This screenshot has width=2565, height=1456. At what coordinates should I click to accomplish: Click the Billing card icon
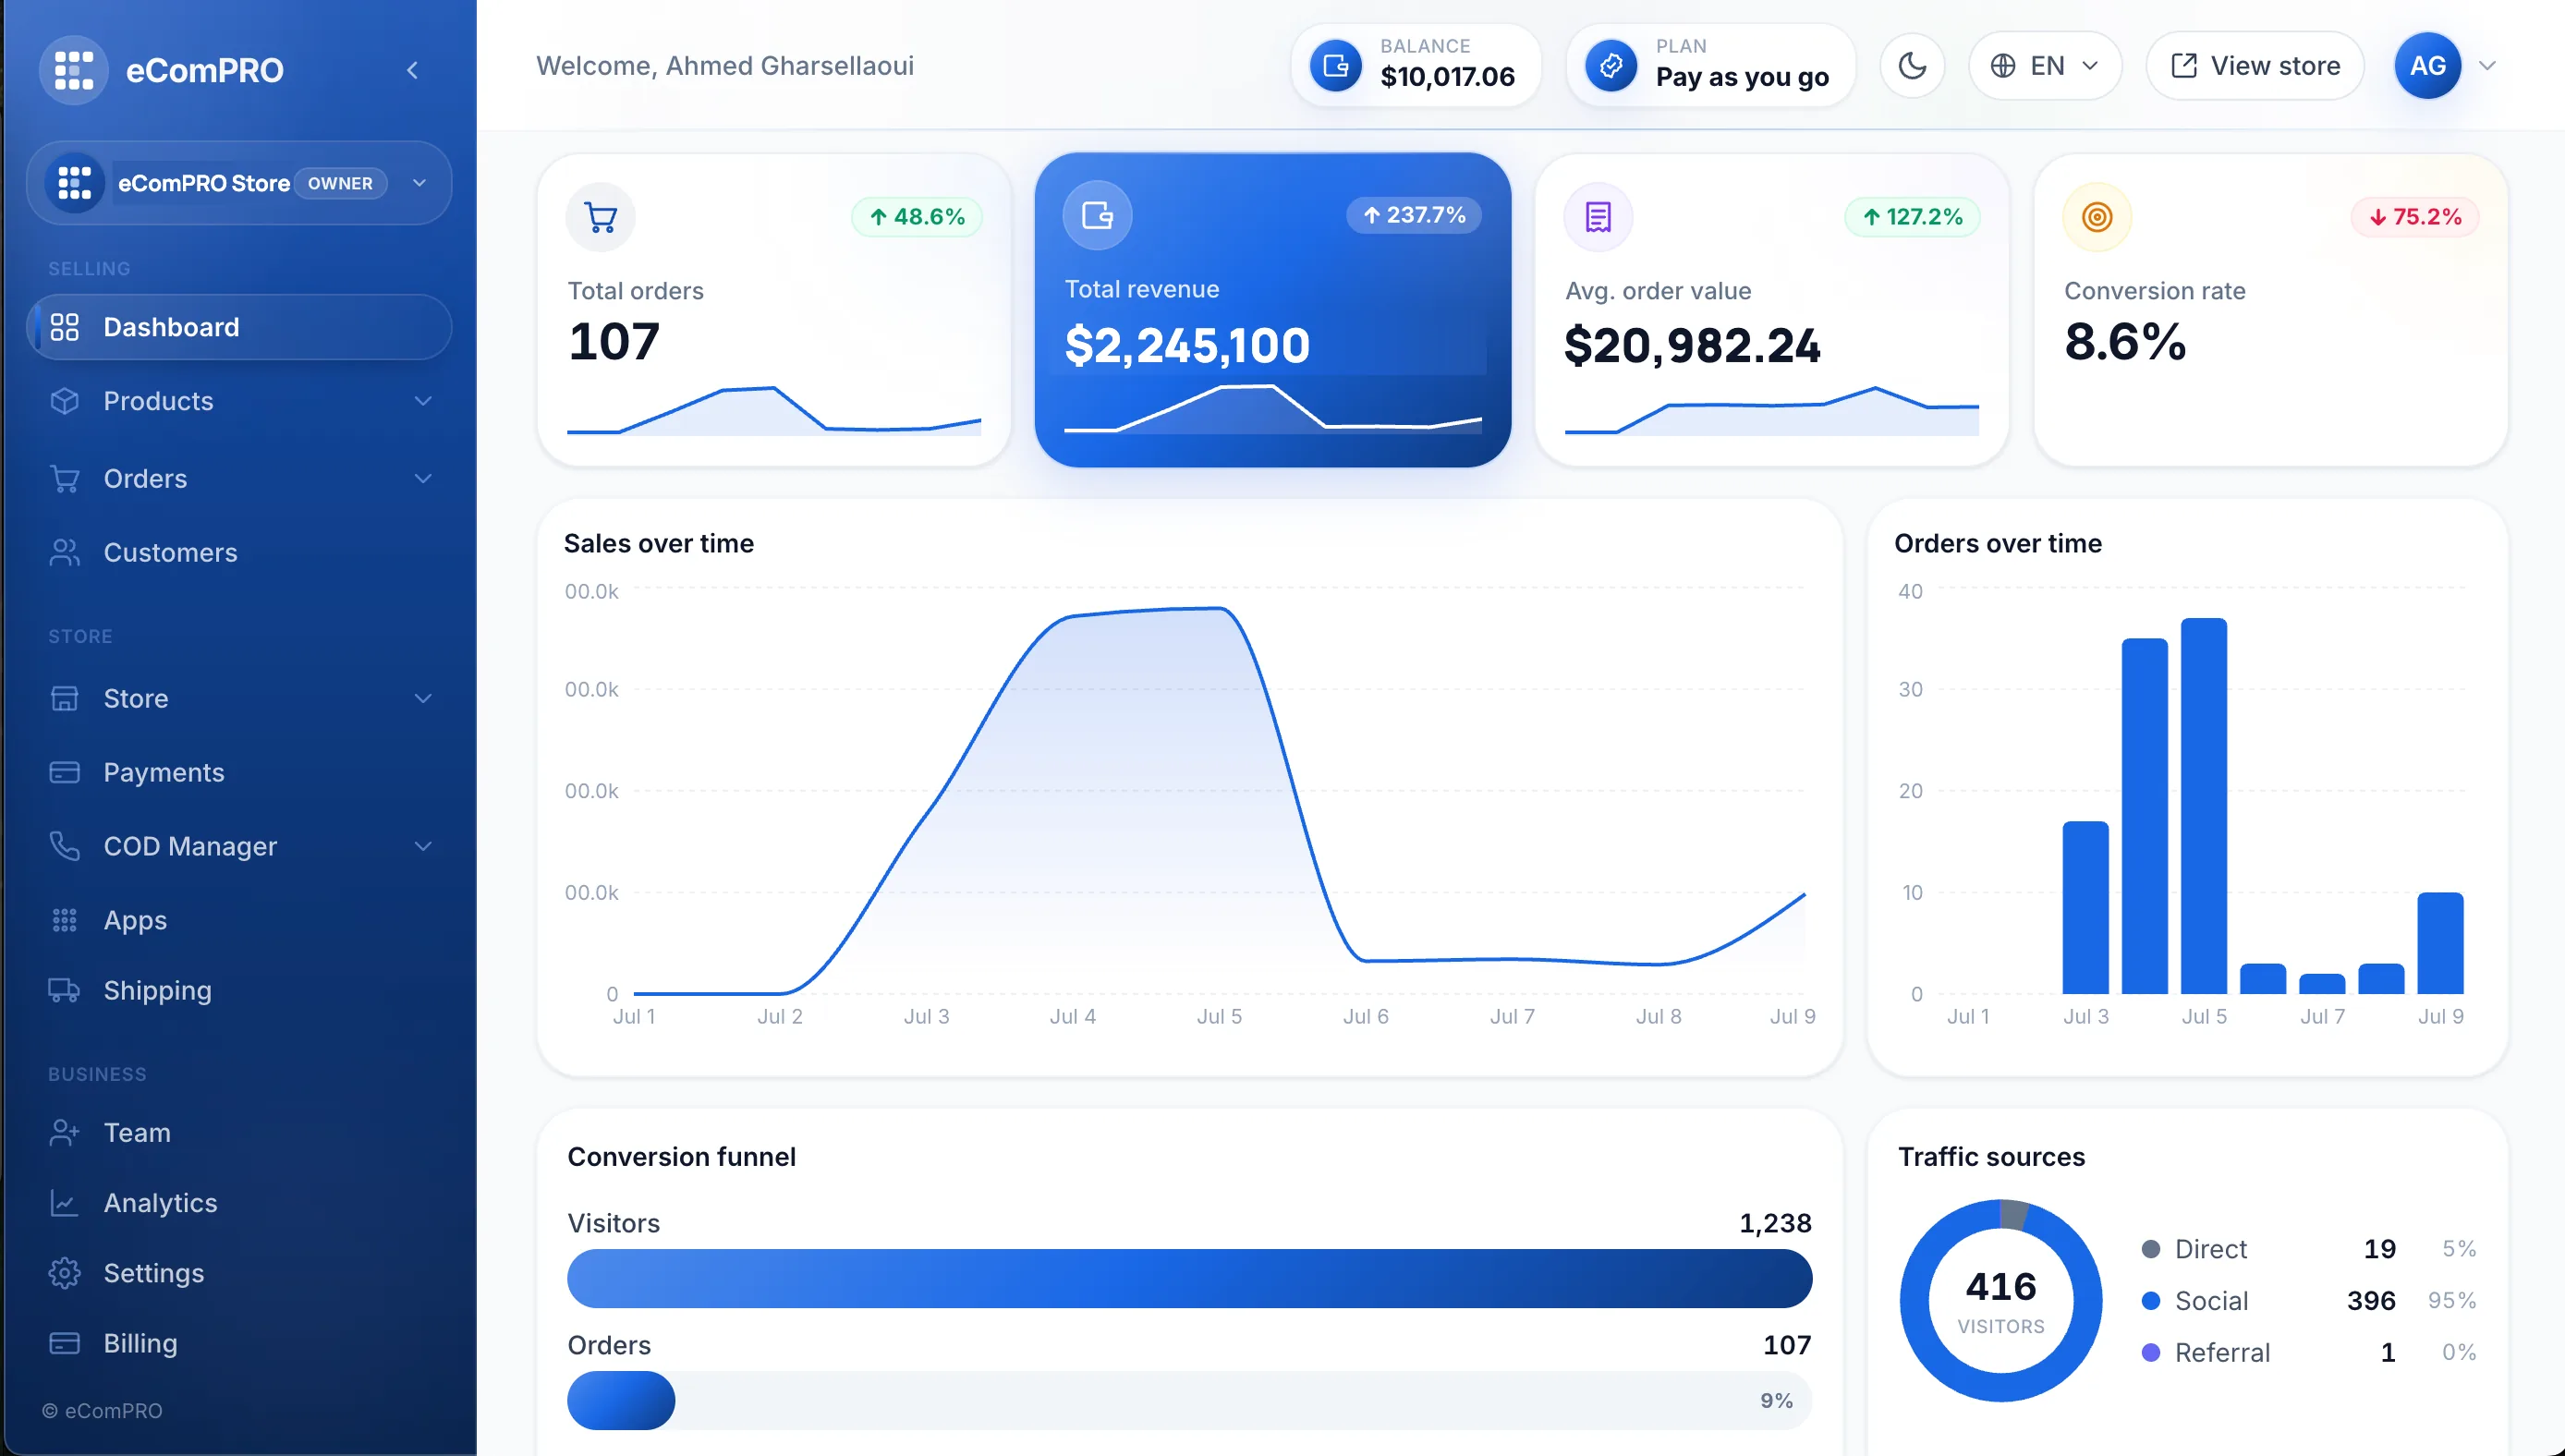[64, 1343]
